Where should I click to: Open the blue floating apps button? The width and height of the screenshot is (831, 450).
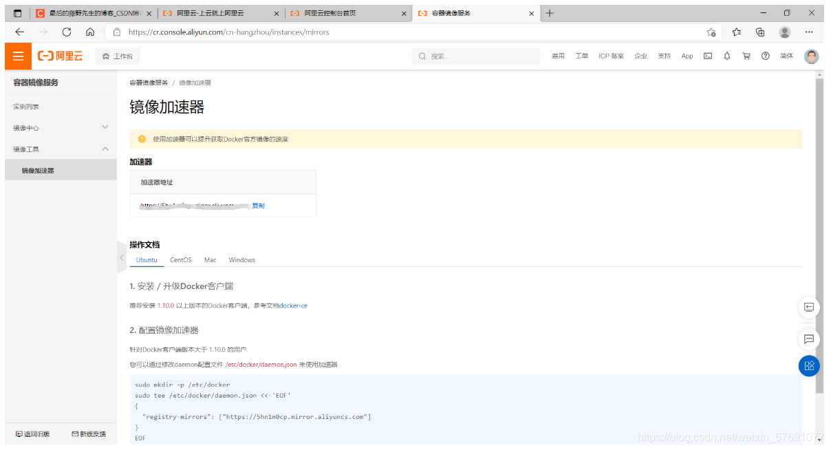coord(809,365)
